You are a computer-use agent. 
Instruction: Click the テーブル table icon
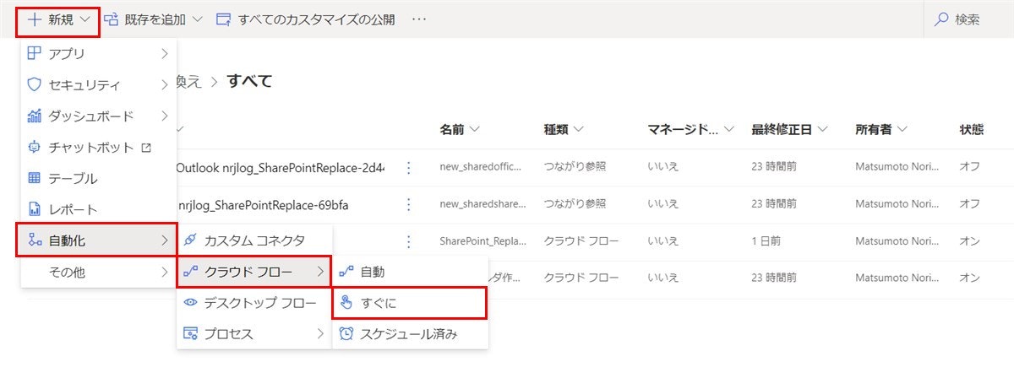[35, 178]
